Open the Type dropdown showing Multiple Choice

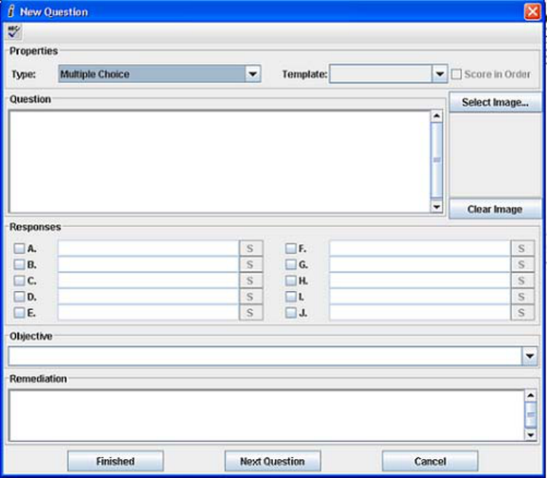159,74
